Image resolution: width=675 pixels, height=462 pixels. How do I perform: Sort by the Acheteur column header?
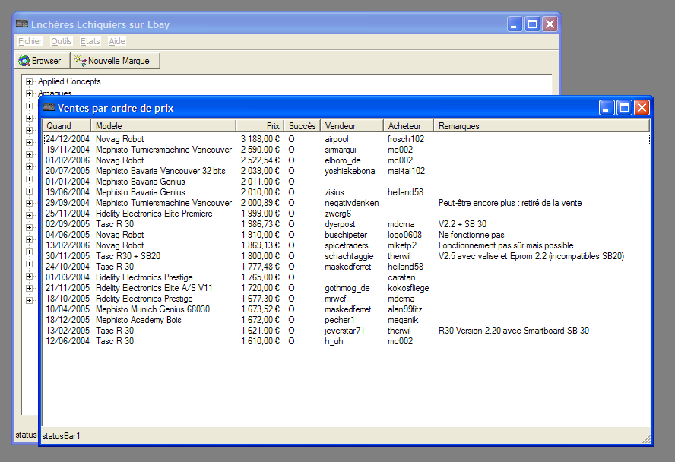click(408, 125)
